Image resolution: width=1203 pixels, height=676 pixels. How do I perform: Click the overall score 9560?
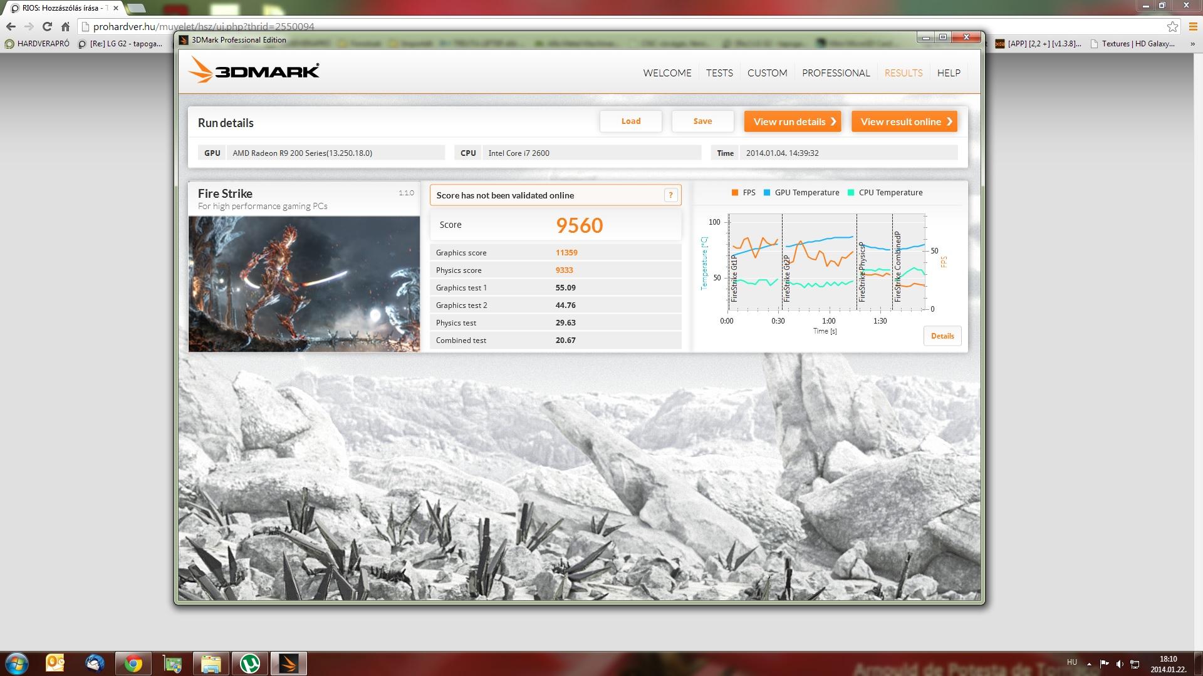pos(579,225)
